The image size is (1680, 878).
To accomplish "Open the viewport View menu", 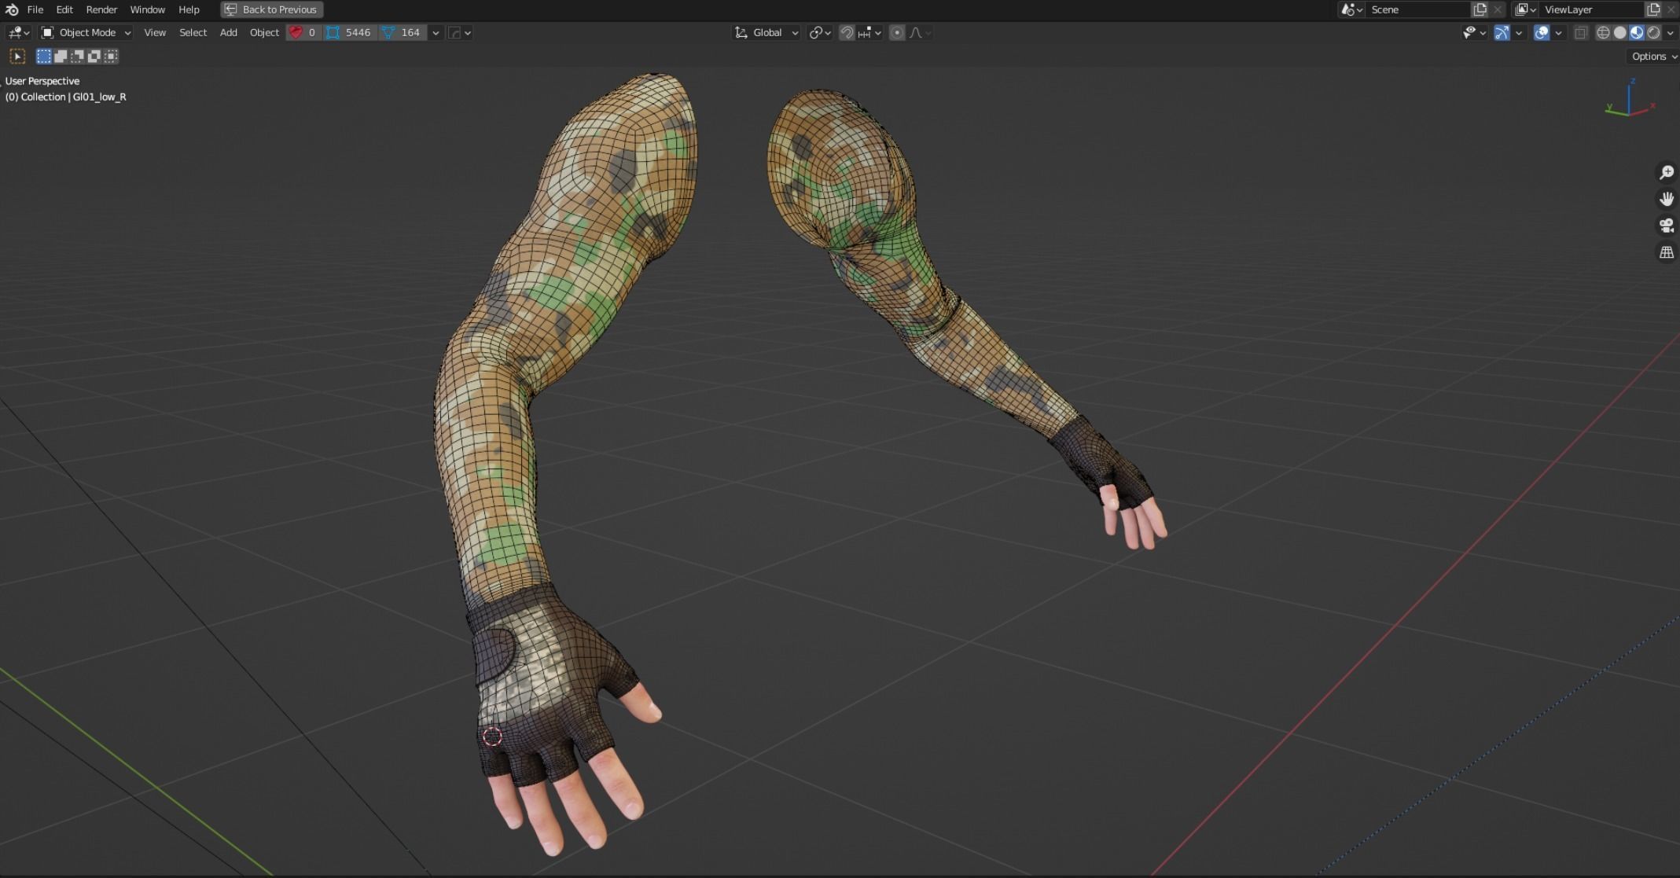I will (155, 32).
